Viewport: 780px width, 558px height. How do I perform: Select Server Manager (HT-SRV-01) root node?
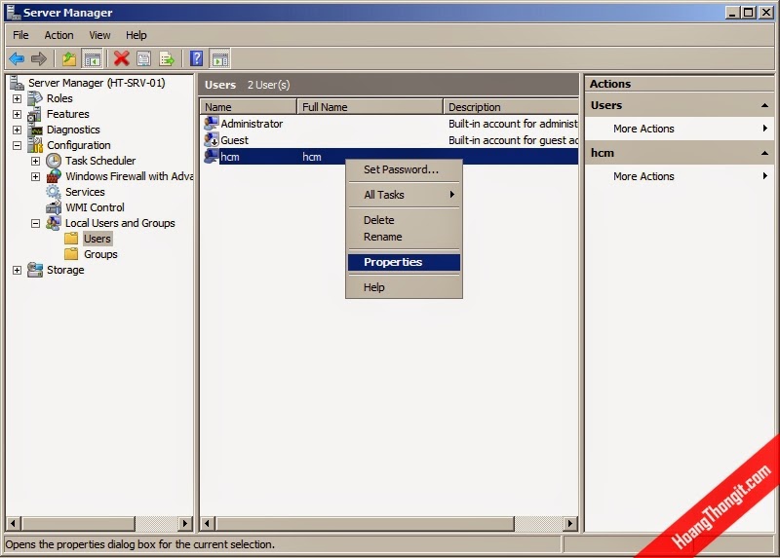[97, 83]
